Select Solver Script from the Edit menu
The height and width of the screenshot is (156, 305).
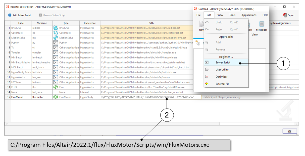coord(223,62)
